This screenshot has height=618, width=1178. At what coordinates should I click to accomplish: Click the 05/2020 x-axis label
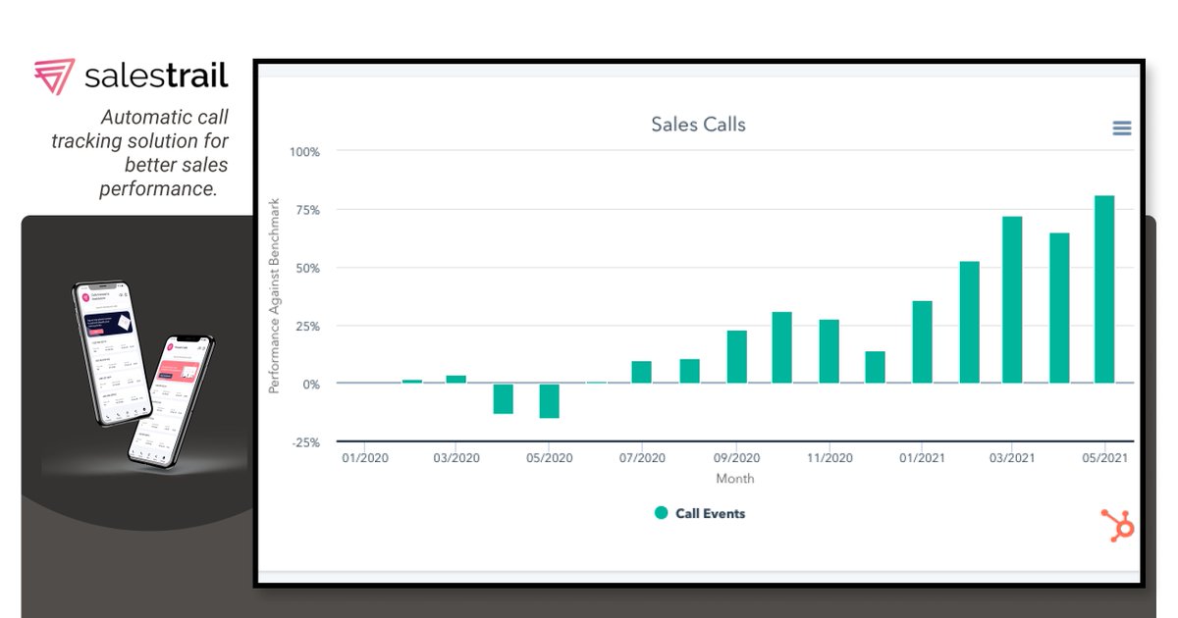(550, 458)
